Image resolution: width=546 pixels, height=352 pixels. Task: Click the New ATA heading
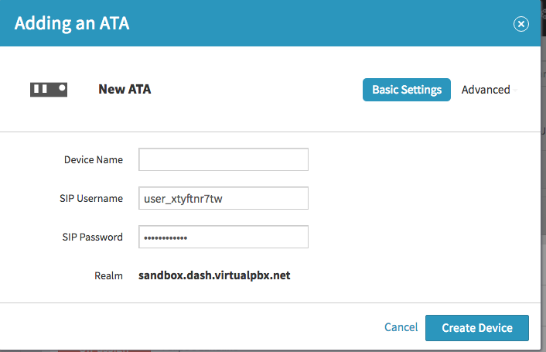[125, 89]
